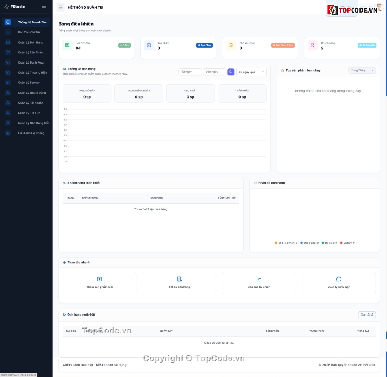Viewport: 387px width, 377px height.
Task: Click the purple search button for date filter
Action: pos(231,72)
